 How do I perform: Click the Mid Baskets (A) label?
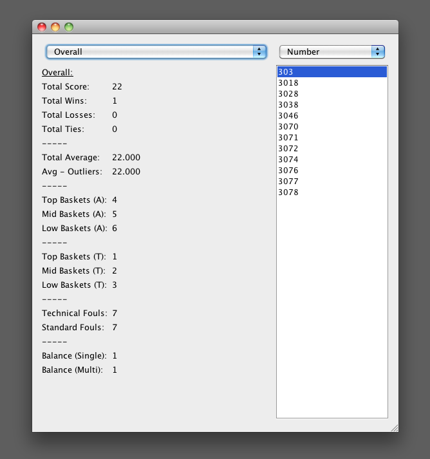pyautogui.click(x=74, y=214)
